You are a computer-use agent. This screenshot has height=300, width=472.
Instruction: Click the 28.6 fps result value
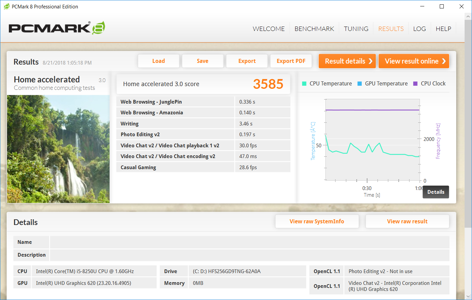[x=248, y=167]
